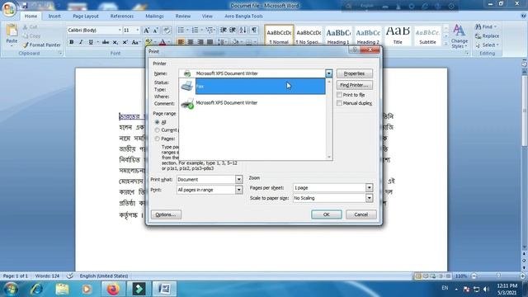The width and height of the screenshot is (528, 297).
Task: Open the Pages per sheet dropdown
Action: coord(370,187)
